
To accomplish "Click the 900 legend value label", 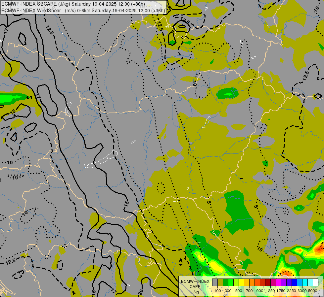I will click(260, 291).
